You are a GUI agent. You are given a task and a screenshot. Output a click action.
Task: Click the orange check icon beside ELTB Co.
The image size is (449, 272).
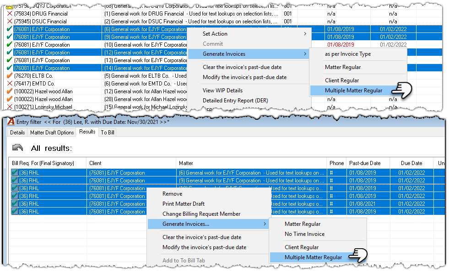[x=10, y=75]
